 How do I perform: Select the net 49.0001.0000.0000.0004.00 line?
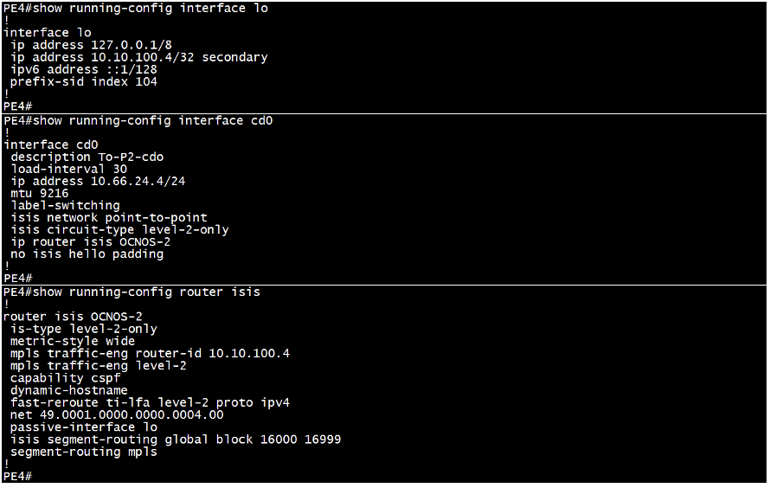pos(117,414)
